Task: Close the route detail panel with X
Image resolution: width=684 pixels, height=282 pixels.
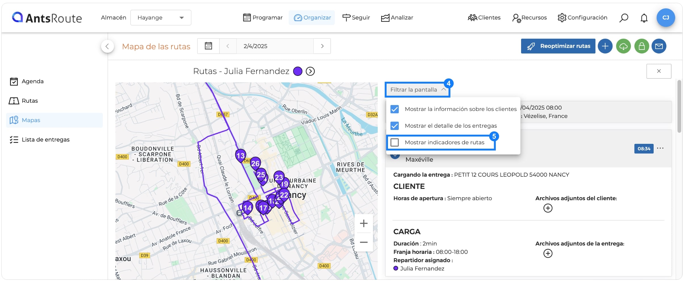Action: 659,71
